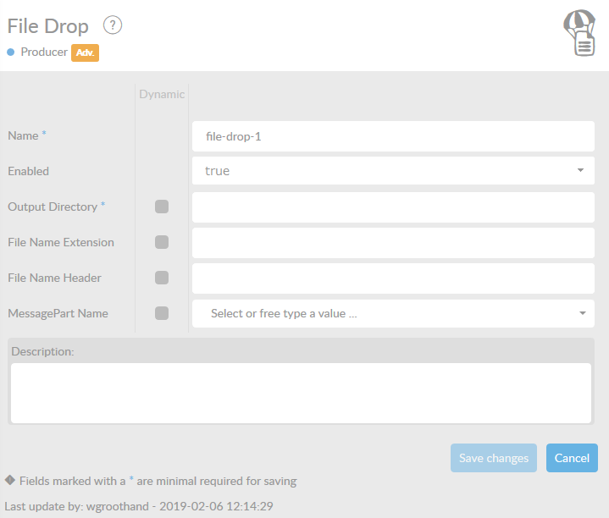Click the diamond icon beside required-fields note
The image size is (609, 518).
tap(10, 480)
